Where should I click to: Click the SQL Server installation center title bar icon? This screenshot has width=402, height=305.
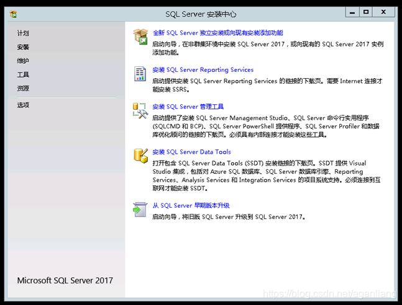[13, 14]
